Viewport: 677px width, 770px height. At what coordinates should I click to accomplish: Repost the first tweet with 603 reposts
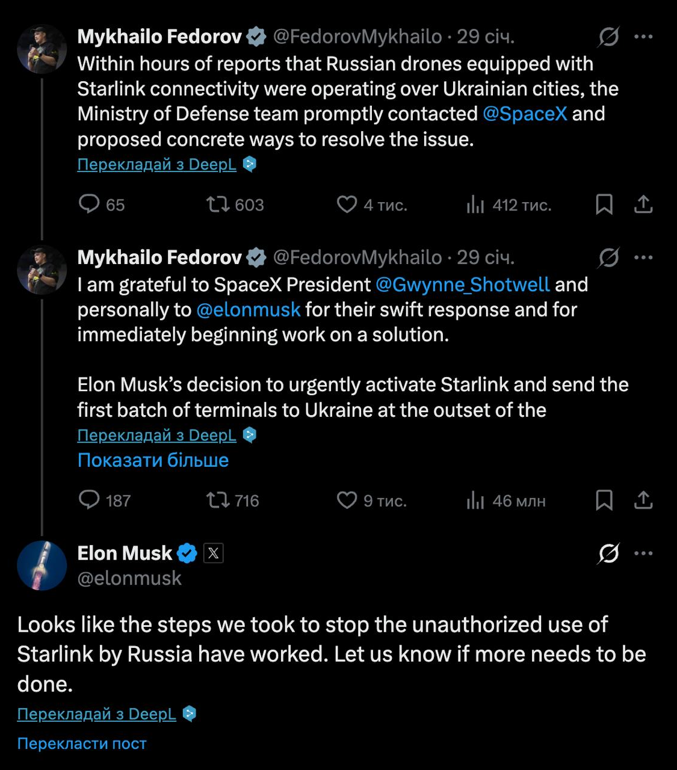point(218,205)
